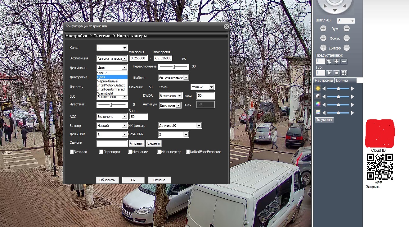The image size is (409, 227).
Task: Click the go-to preset arrows icon
Action: (x=329, y=61)
